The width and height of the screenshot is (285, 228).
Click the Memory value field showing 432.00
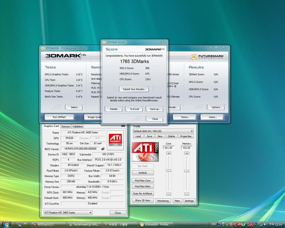tap(186, 148)
